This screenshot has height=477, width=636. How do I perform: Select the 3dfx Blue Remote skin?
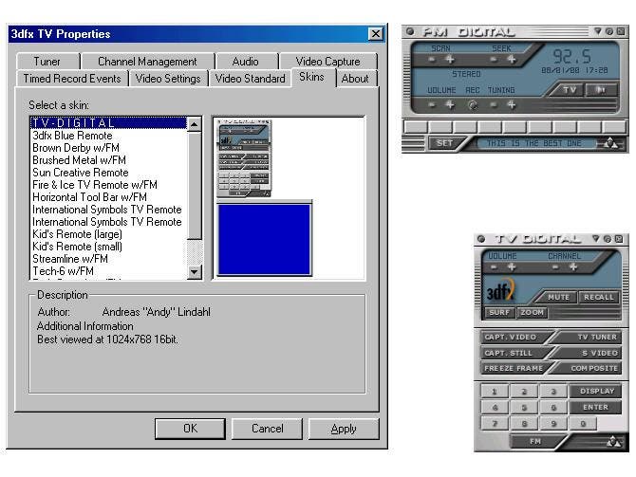[109, 136]
